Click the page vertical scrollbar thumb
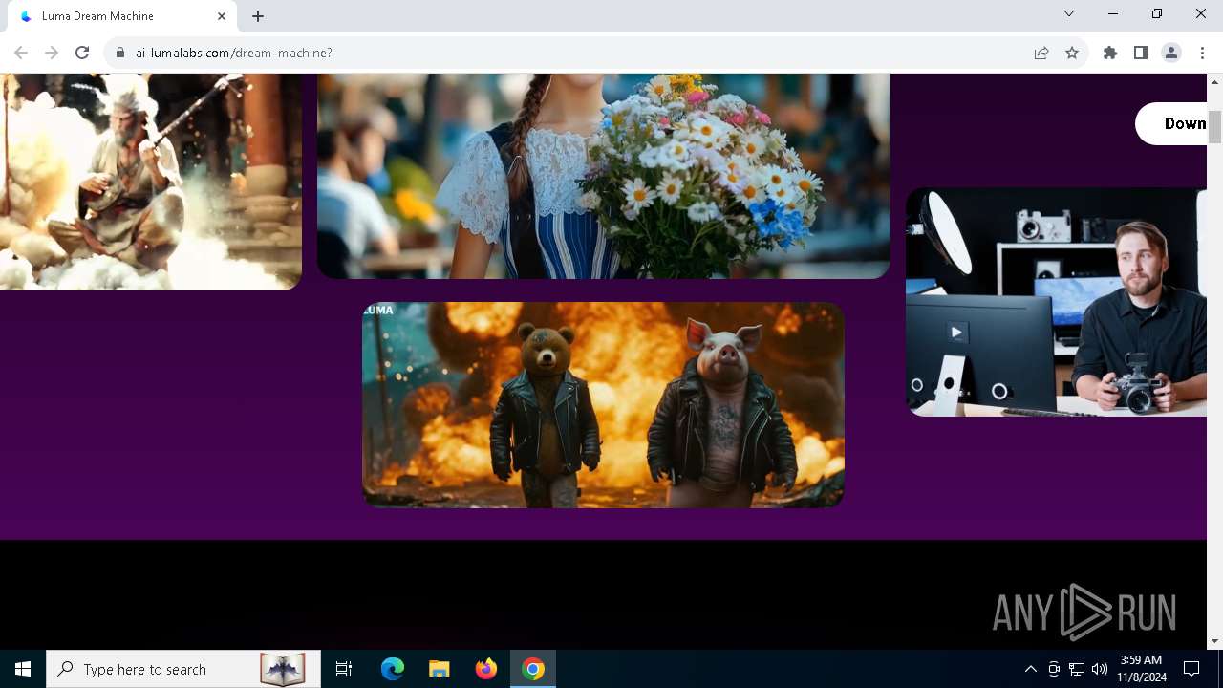 pos(1214,127)
